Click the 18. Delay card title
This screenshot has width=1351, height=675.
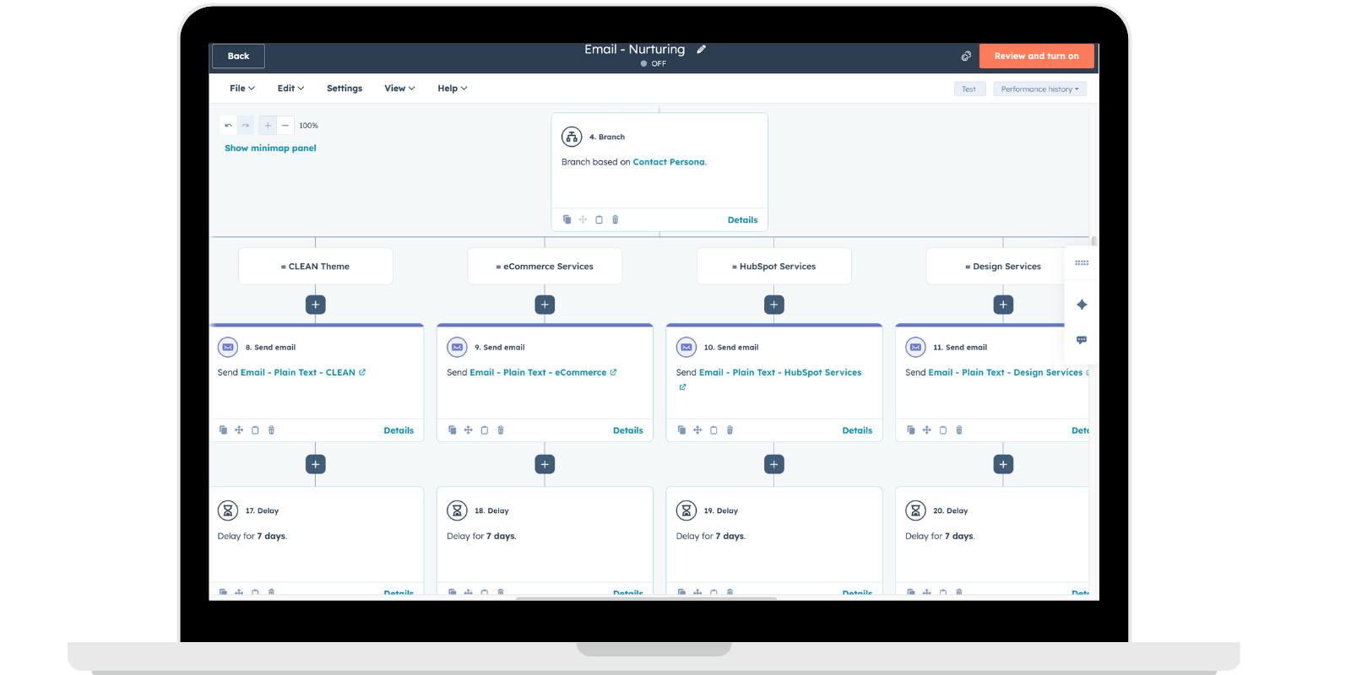[x=491, y=510]
